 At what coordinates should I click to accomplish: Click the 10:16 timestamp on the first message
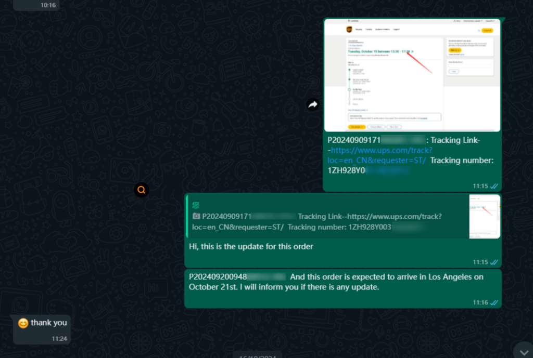point(48,5)
